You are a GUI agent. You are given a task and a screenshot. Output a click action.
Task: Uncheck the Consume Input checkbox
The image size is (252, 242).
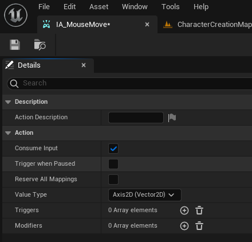(x=113, y=149)
